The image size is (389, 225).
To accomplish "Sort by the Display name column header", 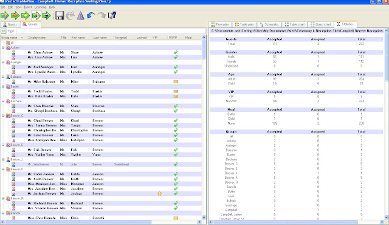I will (43, 38).
